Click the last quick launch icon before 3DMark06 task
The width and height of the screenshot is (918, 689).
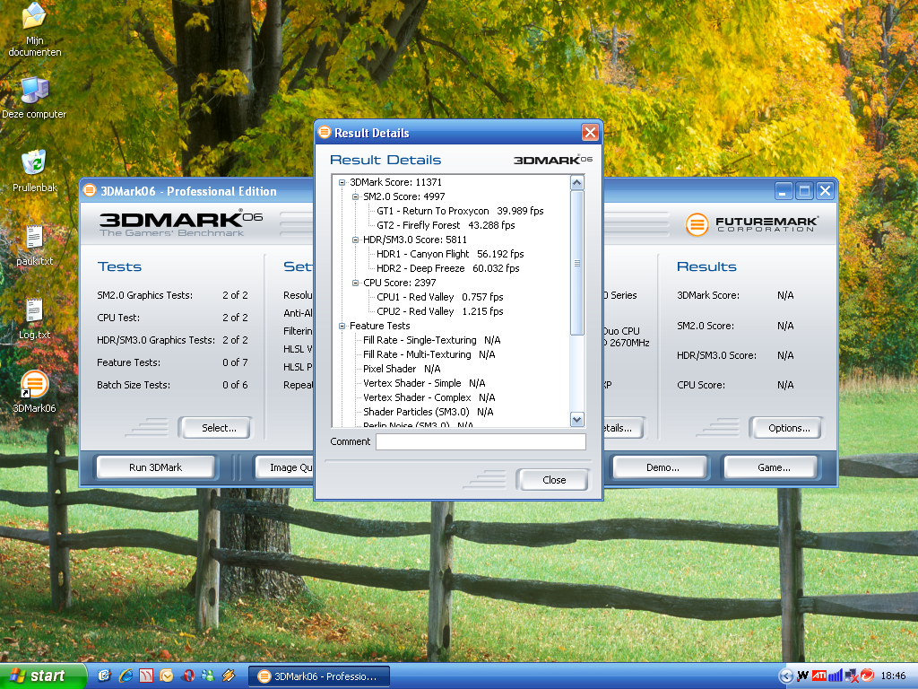tap(229, 676)
